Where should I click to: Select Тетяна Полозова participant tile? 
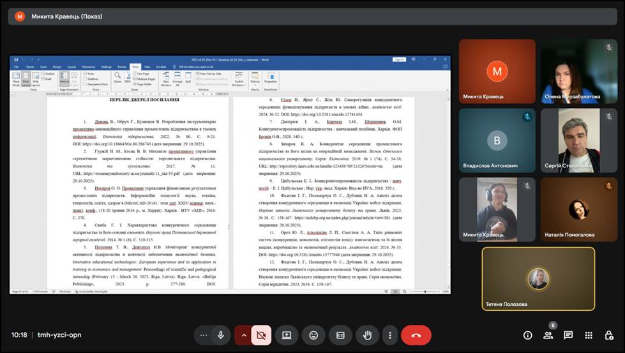(x=538, y=279)
